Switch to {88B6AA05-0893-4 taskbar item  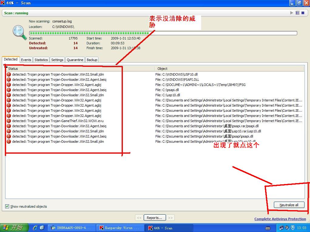[72, 228]
